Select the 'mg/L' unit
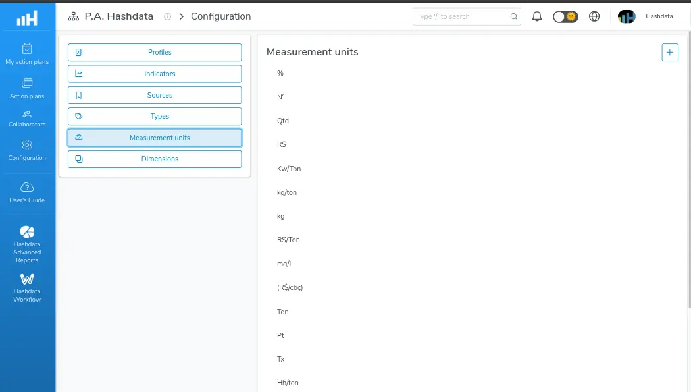 pos(285,264)
